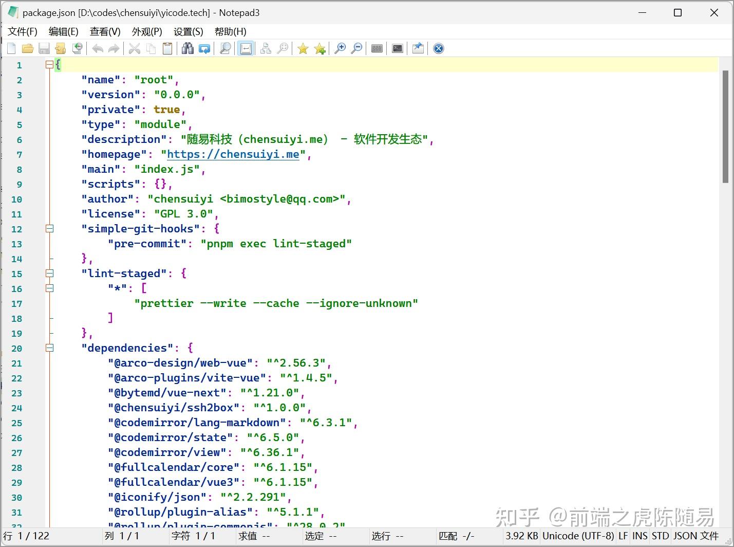This screenshot has width=734, height=547.
Task: Click the vertical scrollbar thumb
Action: [x=725, y=126]
